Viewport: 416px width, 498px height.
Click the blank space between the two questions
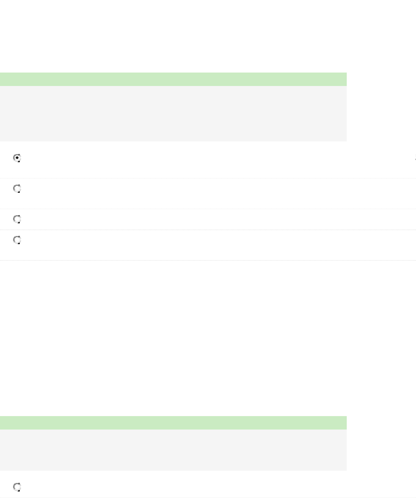[x=204, y=338]
